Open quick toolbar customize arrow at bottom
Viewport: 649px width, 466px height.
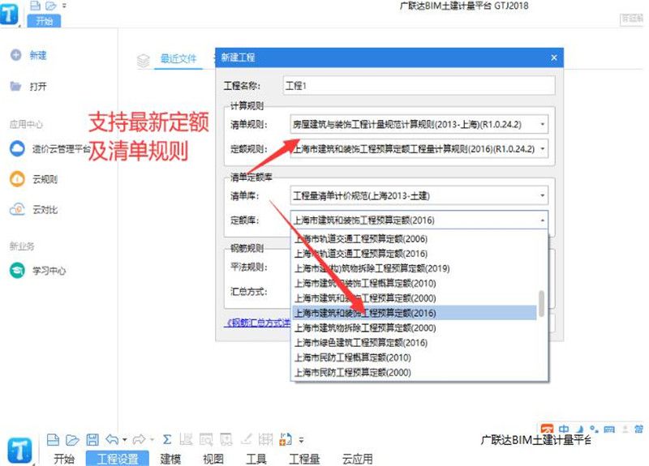click(x=301, y=440)
